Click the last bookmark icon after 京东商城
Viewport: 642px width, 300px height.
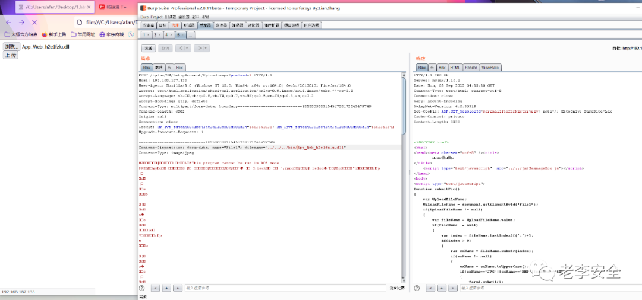(x=131, y=34)
